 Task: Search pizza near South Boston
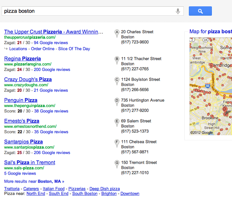pos(85,194)
